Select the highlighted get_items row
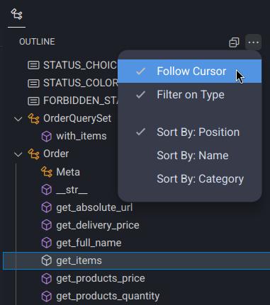270x305 pixels. 137,260
